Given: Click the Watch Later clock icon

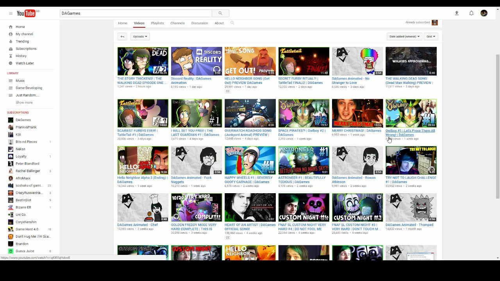Looking at the screenshot, I should (x=11, y=63).
